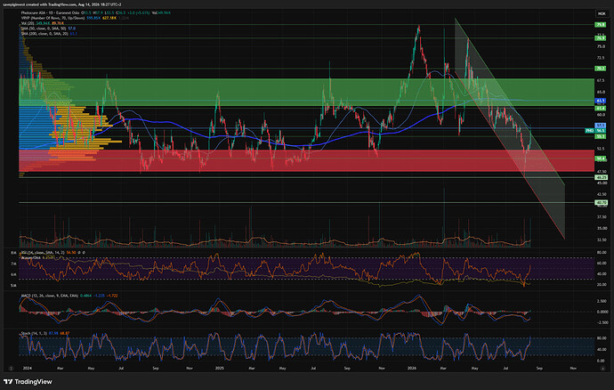
Task: Click the 2026 label on the time axis
Action: click(411, 369)
